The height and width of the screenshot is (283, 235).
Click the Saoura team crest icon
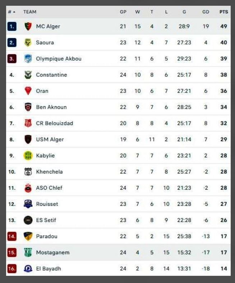[x=28, y=42]
